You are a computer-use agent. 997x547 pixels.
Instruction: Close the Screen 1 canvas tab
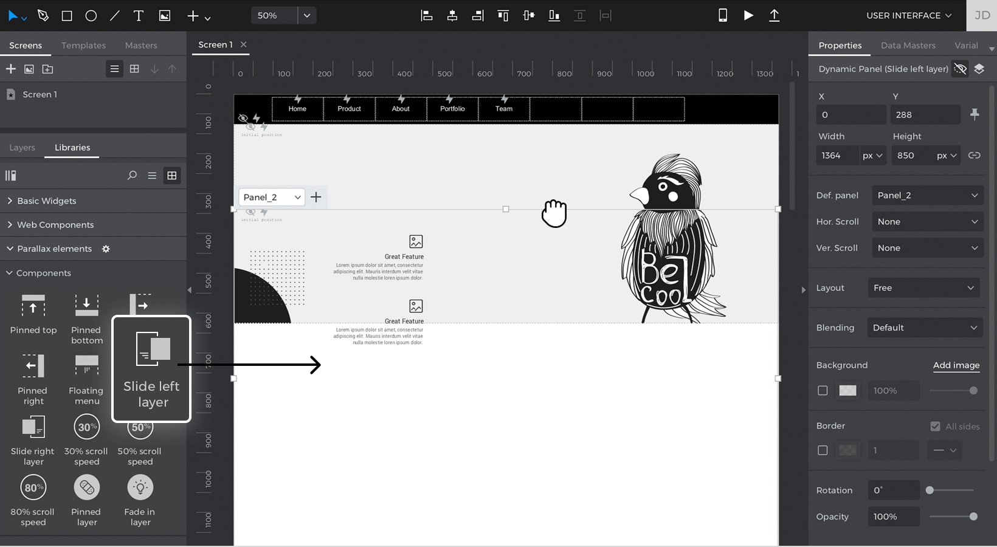[244, 44]
